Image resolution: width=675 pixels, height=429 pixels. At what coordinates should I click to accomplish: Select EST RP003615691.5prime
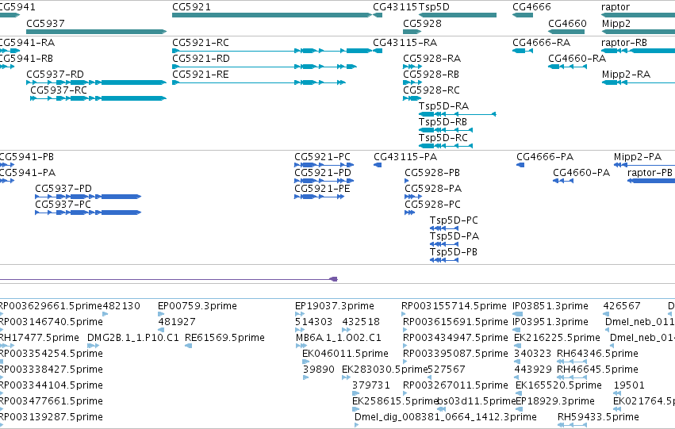point(455,322)
